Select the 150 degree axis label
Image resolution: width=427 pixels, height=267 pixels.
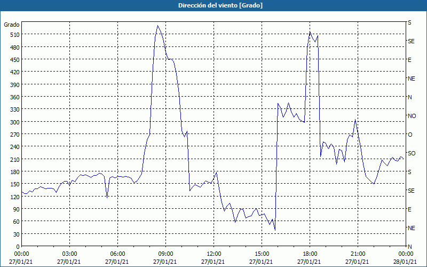(15, 184)
